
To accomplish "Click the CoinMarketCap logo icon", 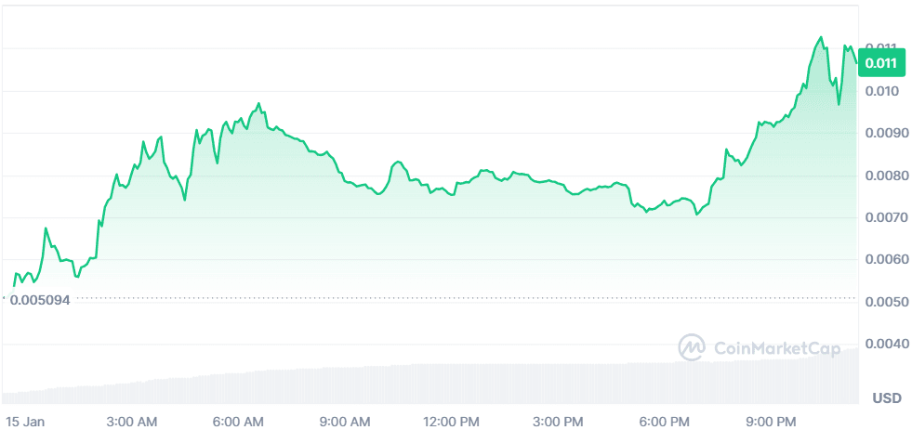I will point(692,347).
